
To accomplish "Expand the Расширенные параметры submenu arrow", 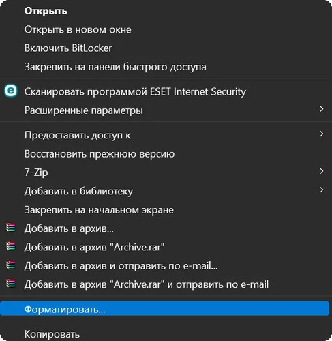I will pos(321,109).
